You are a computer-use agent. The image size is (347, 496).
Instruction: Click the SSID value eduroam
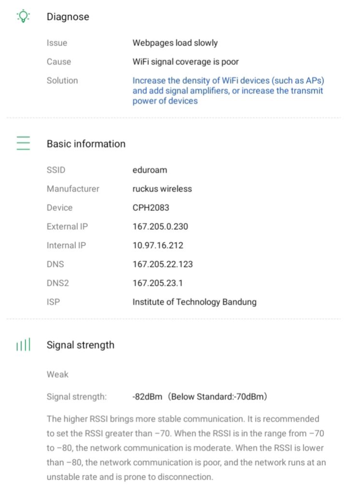tap(150, 170)
